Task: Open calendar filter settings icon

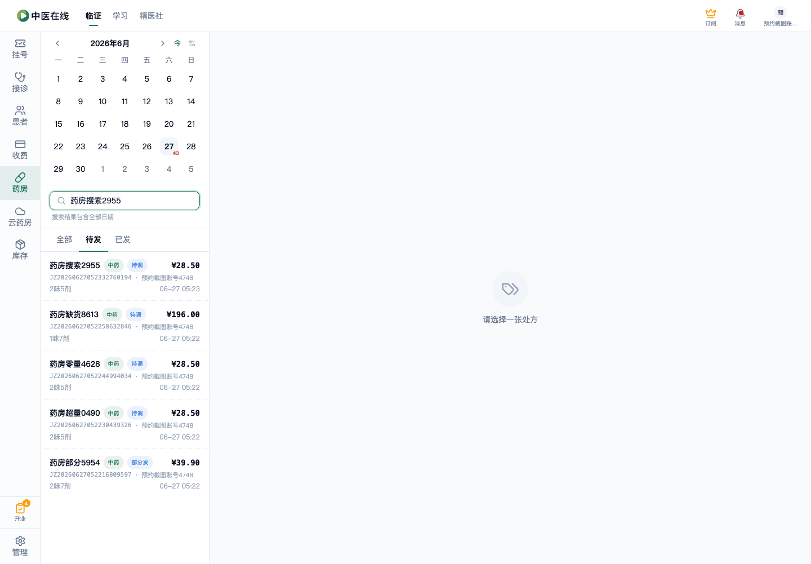Action: click(192, 43)
